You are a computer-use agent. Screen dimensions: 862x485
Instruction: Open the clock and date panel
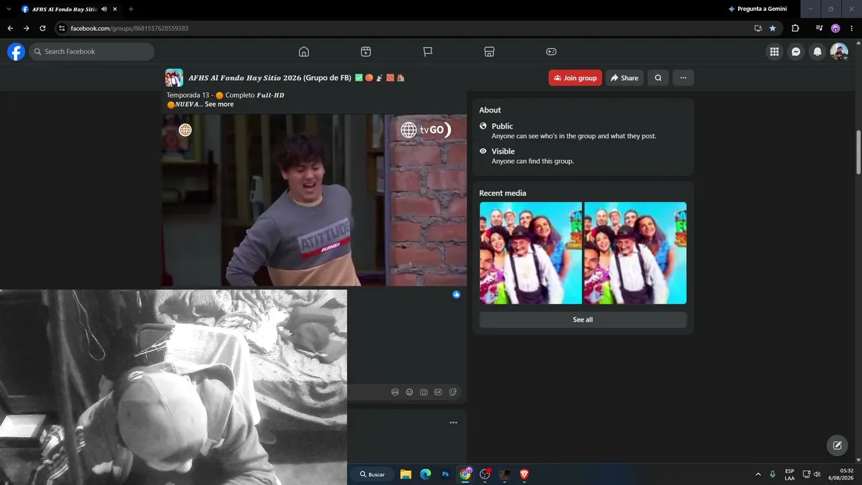pos(841,474)
